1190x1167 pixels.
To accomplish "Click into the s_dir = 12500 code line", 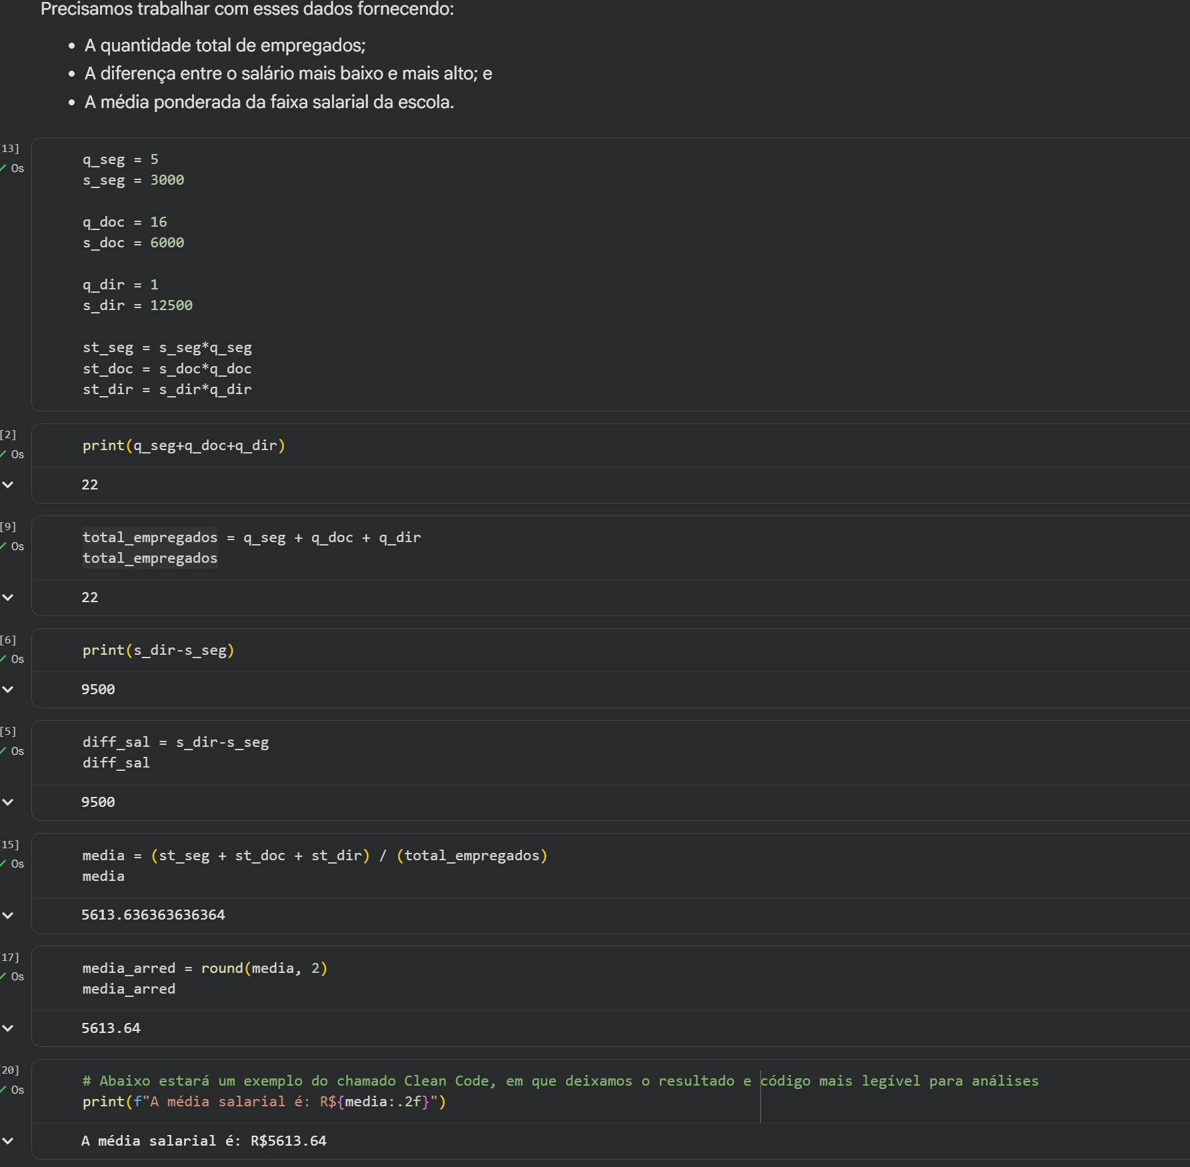I will tap(137, 305).
